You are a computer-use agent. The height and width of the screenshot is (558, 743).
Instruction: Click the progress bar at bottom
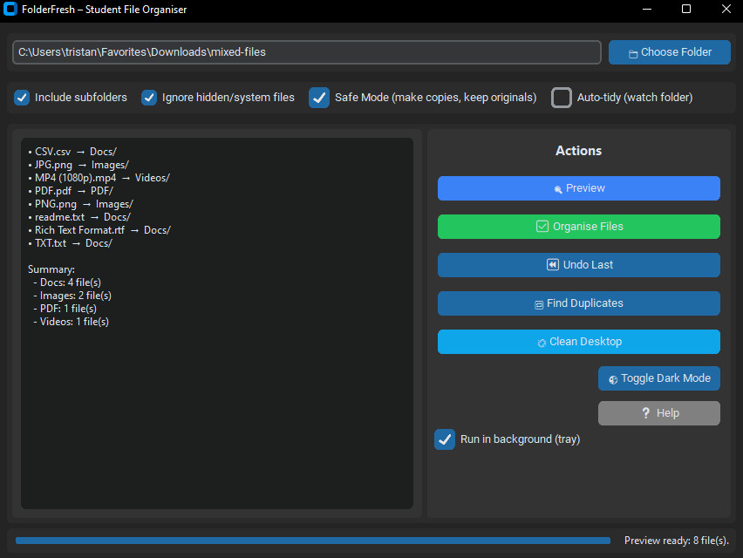(x=313, y=541)
